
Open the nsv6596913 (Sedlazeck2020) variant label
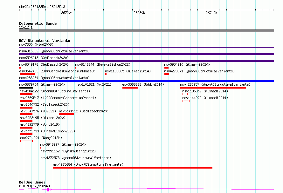(44, 58)
